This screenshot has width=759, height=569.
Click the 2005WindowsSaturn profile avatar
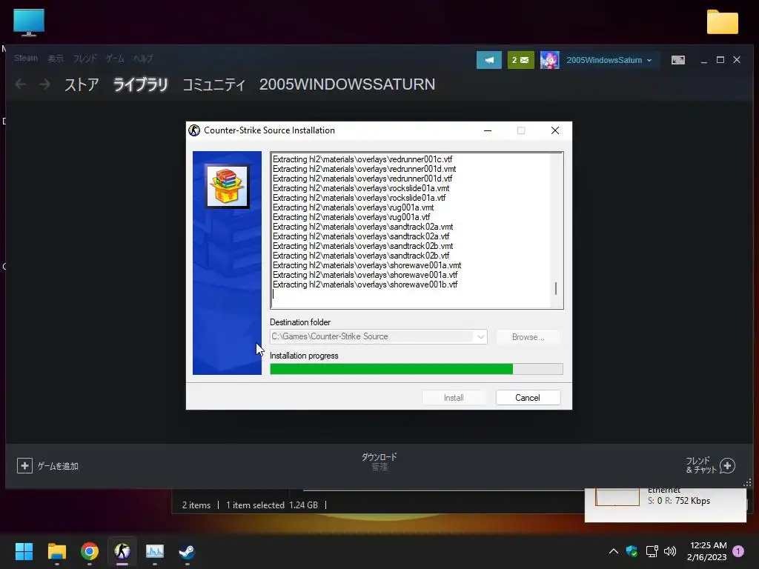click(x=549, y=60)
